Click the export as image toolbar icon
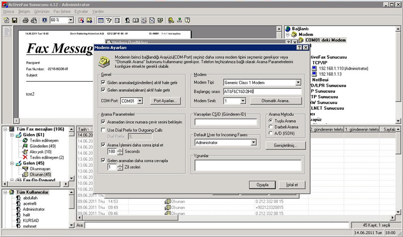Screen dimensions: 403x237 point(89,20)
